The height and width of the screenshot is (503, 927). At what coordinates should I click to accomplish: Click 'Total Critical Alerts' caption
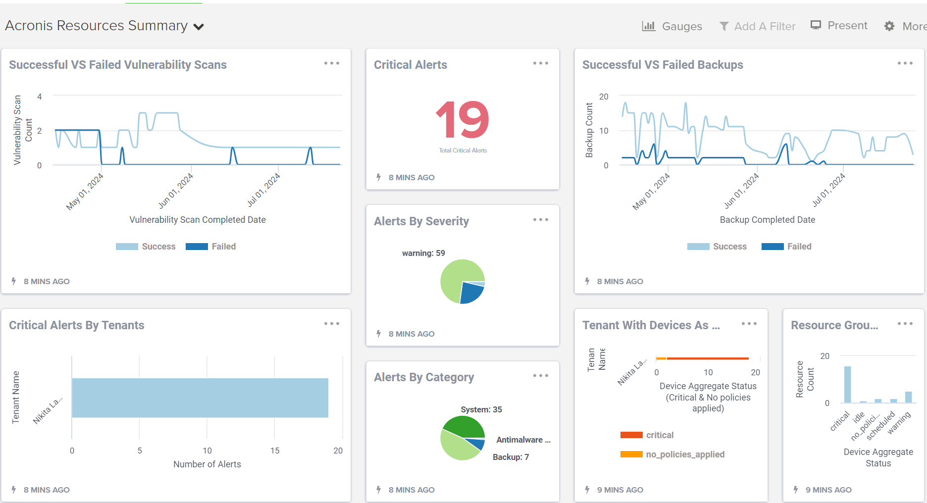click(x=463, y=151)
